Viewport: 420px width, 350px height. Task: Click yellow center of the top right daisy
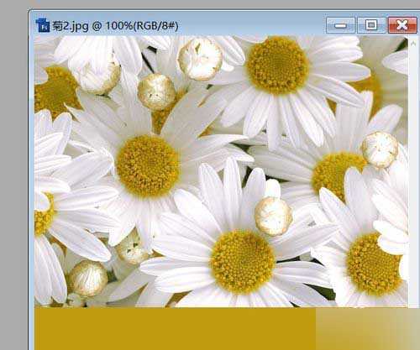coord(277,65)
